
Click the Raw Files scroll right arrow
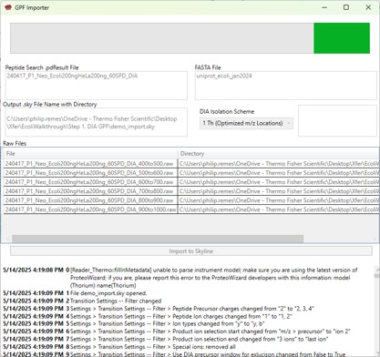[x=375, y=239]
